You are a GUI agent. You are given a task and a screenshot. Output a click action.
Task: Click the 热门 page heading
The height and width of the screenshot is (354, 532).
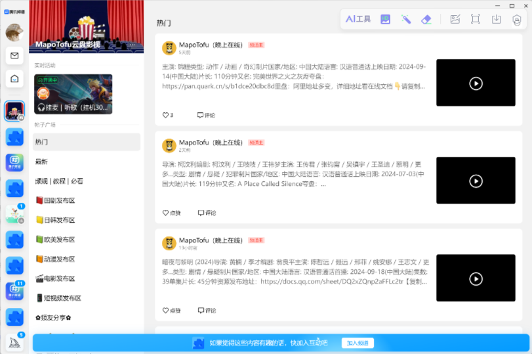(163, 23)
